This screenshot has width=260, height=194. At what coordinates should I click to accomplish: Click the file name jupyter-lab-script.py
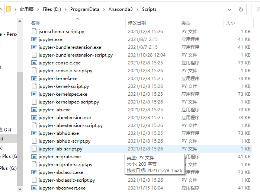(x=60, y=149)
